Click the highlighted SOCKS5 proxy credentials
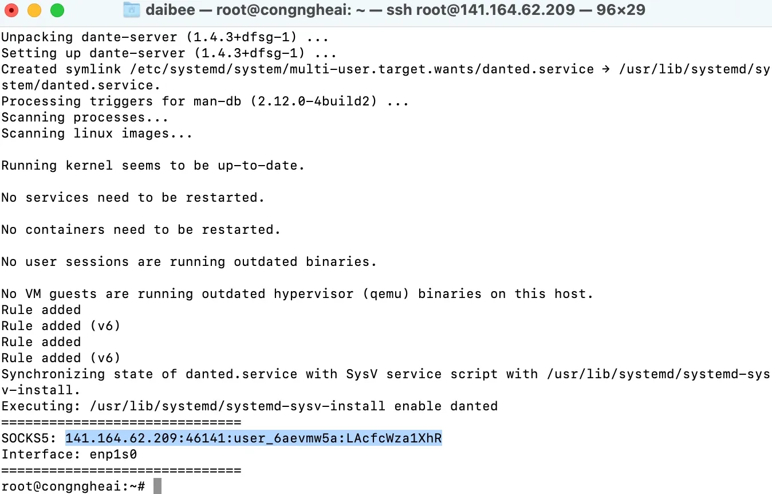Viewport: 772px width, 494px height. [253, 438]
